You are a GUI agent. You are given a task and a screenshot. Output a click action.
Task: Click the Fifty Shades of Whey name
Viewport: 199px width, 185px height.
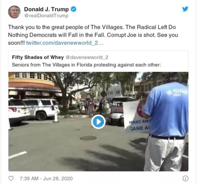[x=38, y=57]
